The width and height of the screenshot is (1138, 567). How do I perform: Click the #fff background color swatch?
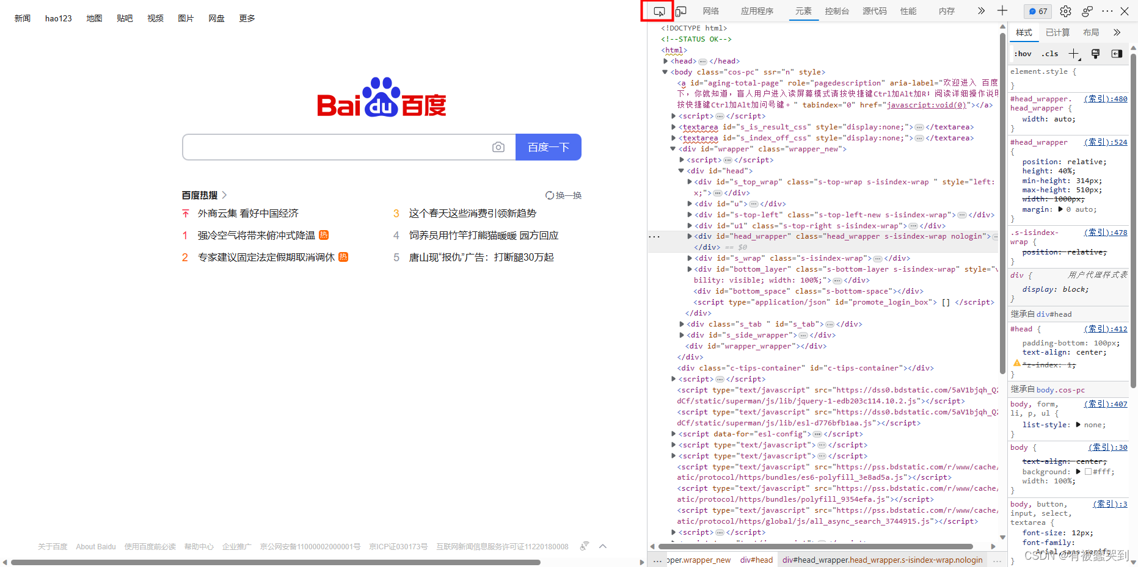pos(1088,472)
